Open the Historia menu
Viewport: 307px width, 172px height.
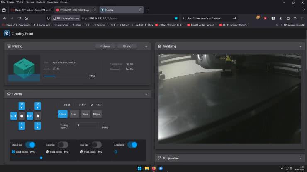click(x=29, y=2)
